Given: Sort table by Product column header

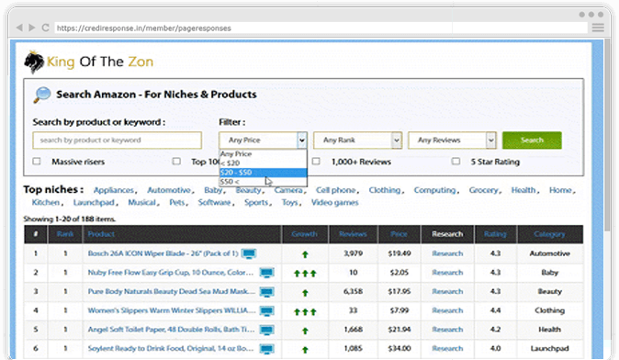Looking at the screenshot, I should pos(101,234).
